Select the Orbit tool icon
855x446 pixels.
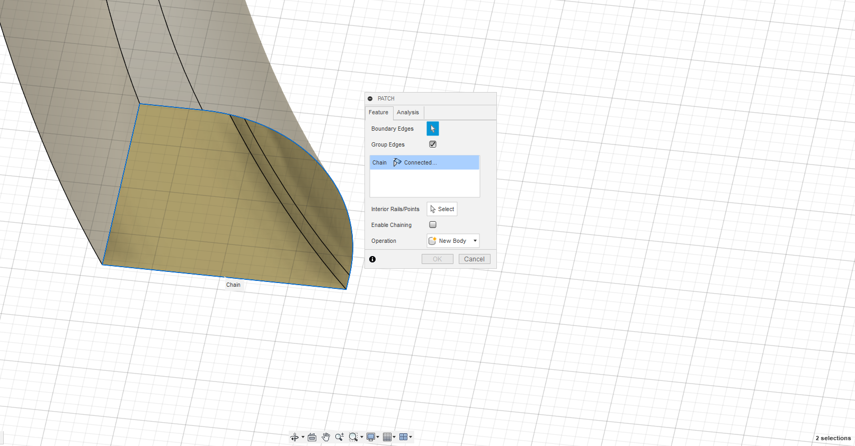(x=295, y=437)
